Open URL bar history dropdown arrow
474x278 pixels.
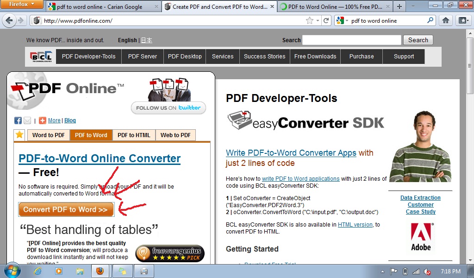(318, 20)
